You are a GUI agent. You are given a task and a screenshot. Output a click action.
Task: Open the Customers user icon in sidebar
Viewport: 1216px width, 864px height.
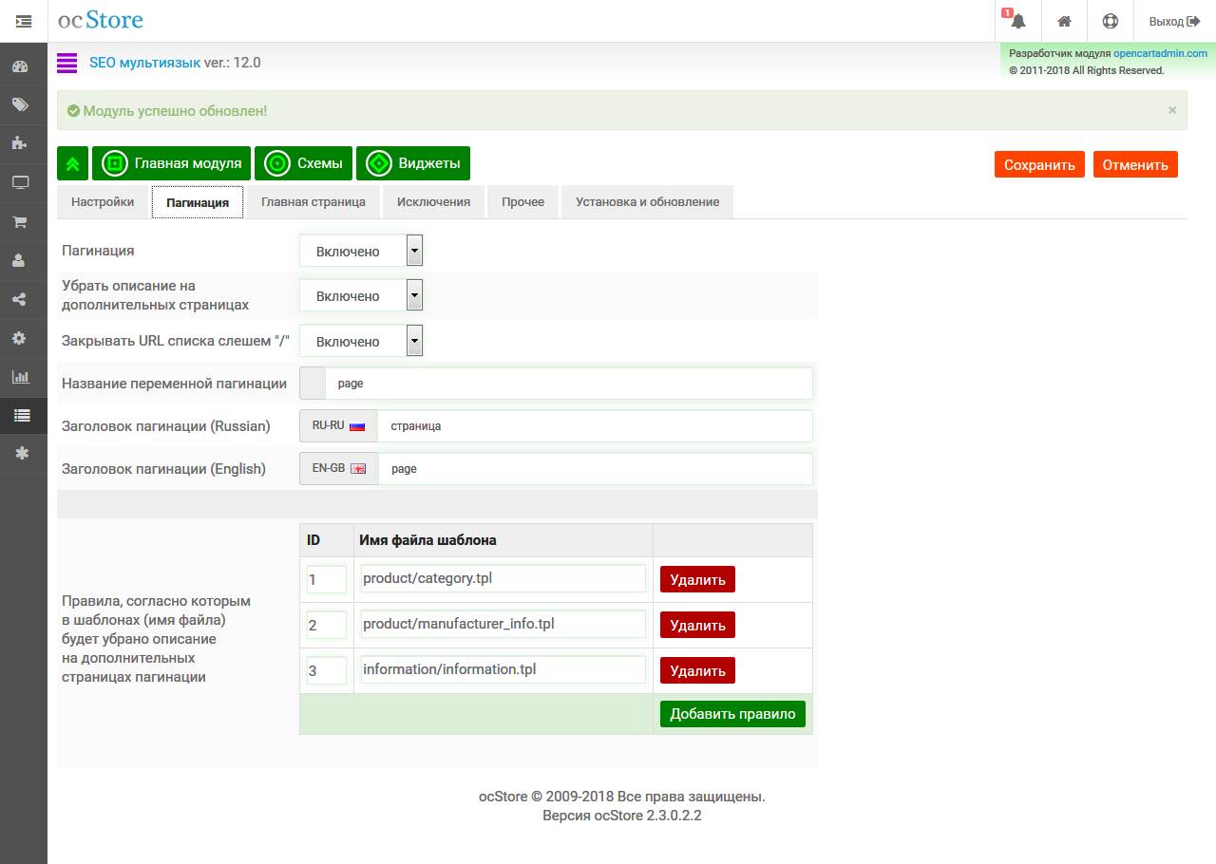pyautogui.click(x=20, y=261)
